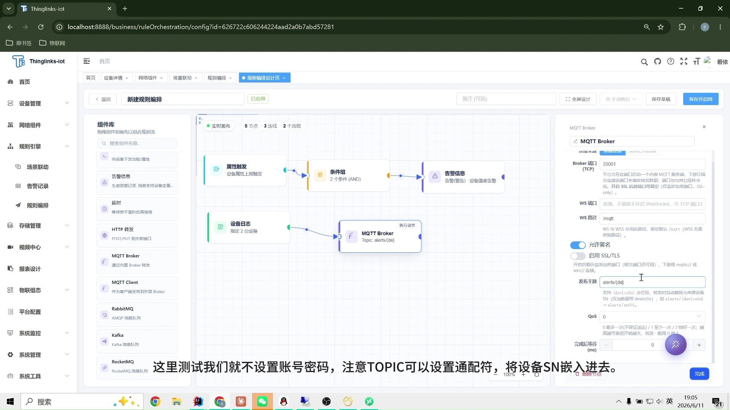Viewport: 730px width, 410px height.
Task: Open the font size settings icon
Action: click(697, 61)
